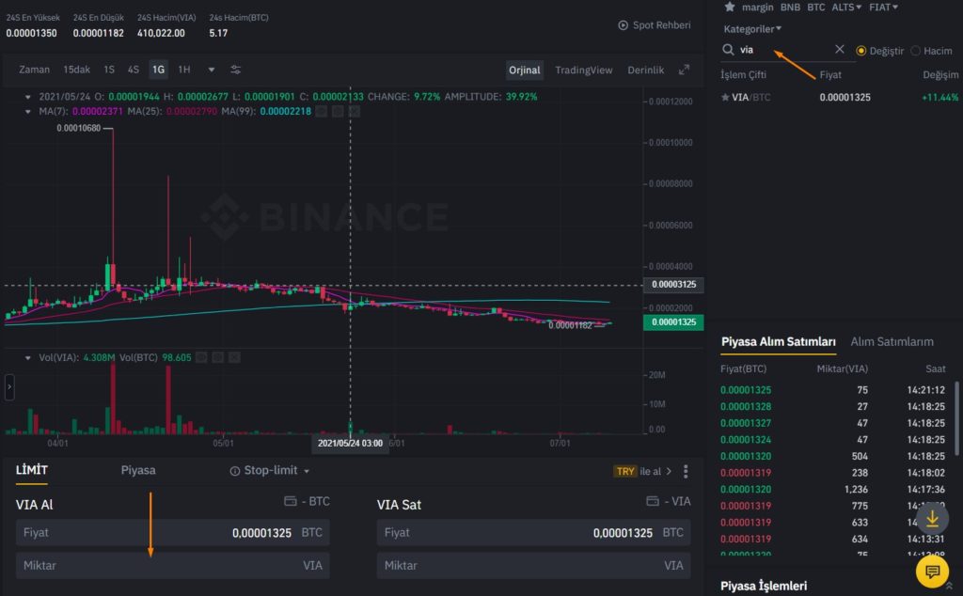Click trade price 0.00001328 in trades list

tap(746, 406)
